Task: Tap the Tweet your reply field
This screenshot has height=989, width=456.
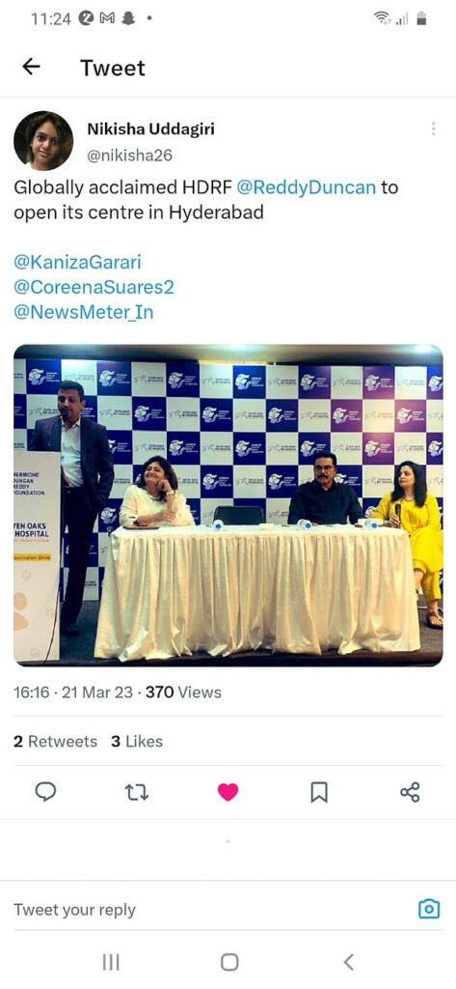Action: (x=208, y=910)
